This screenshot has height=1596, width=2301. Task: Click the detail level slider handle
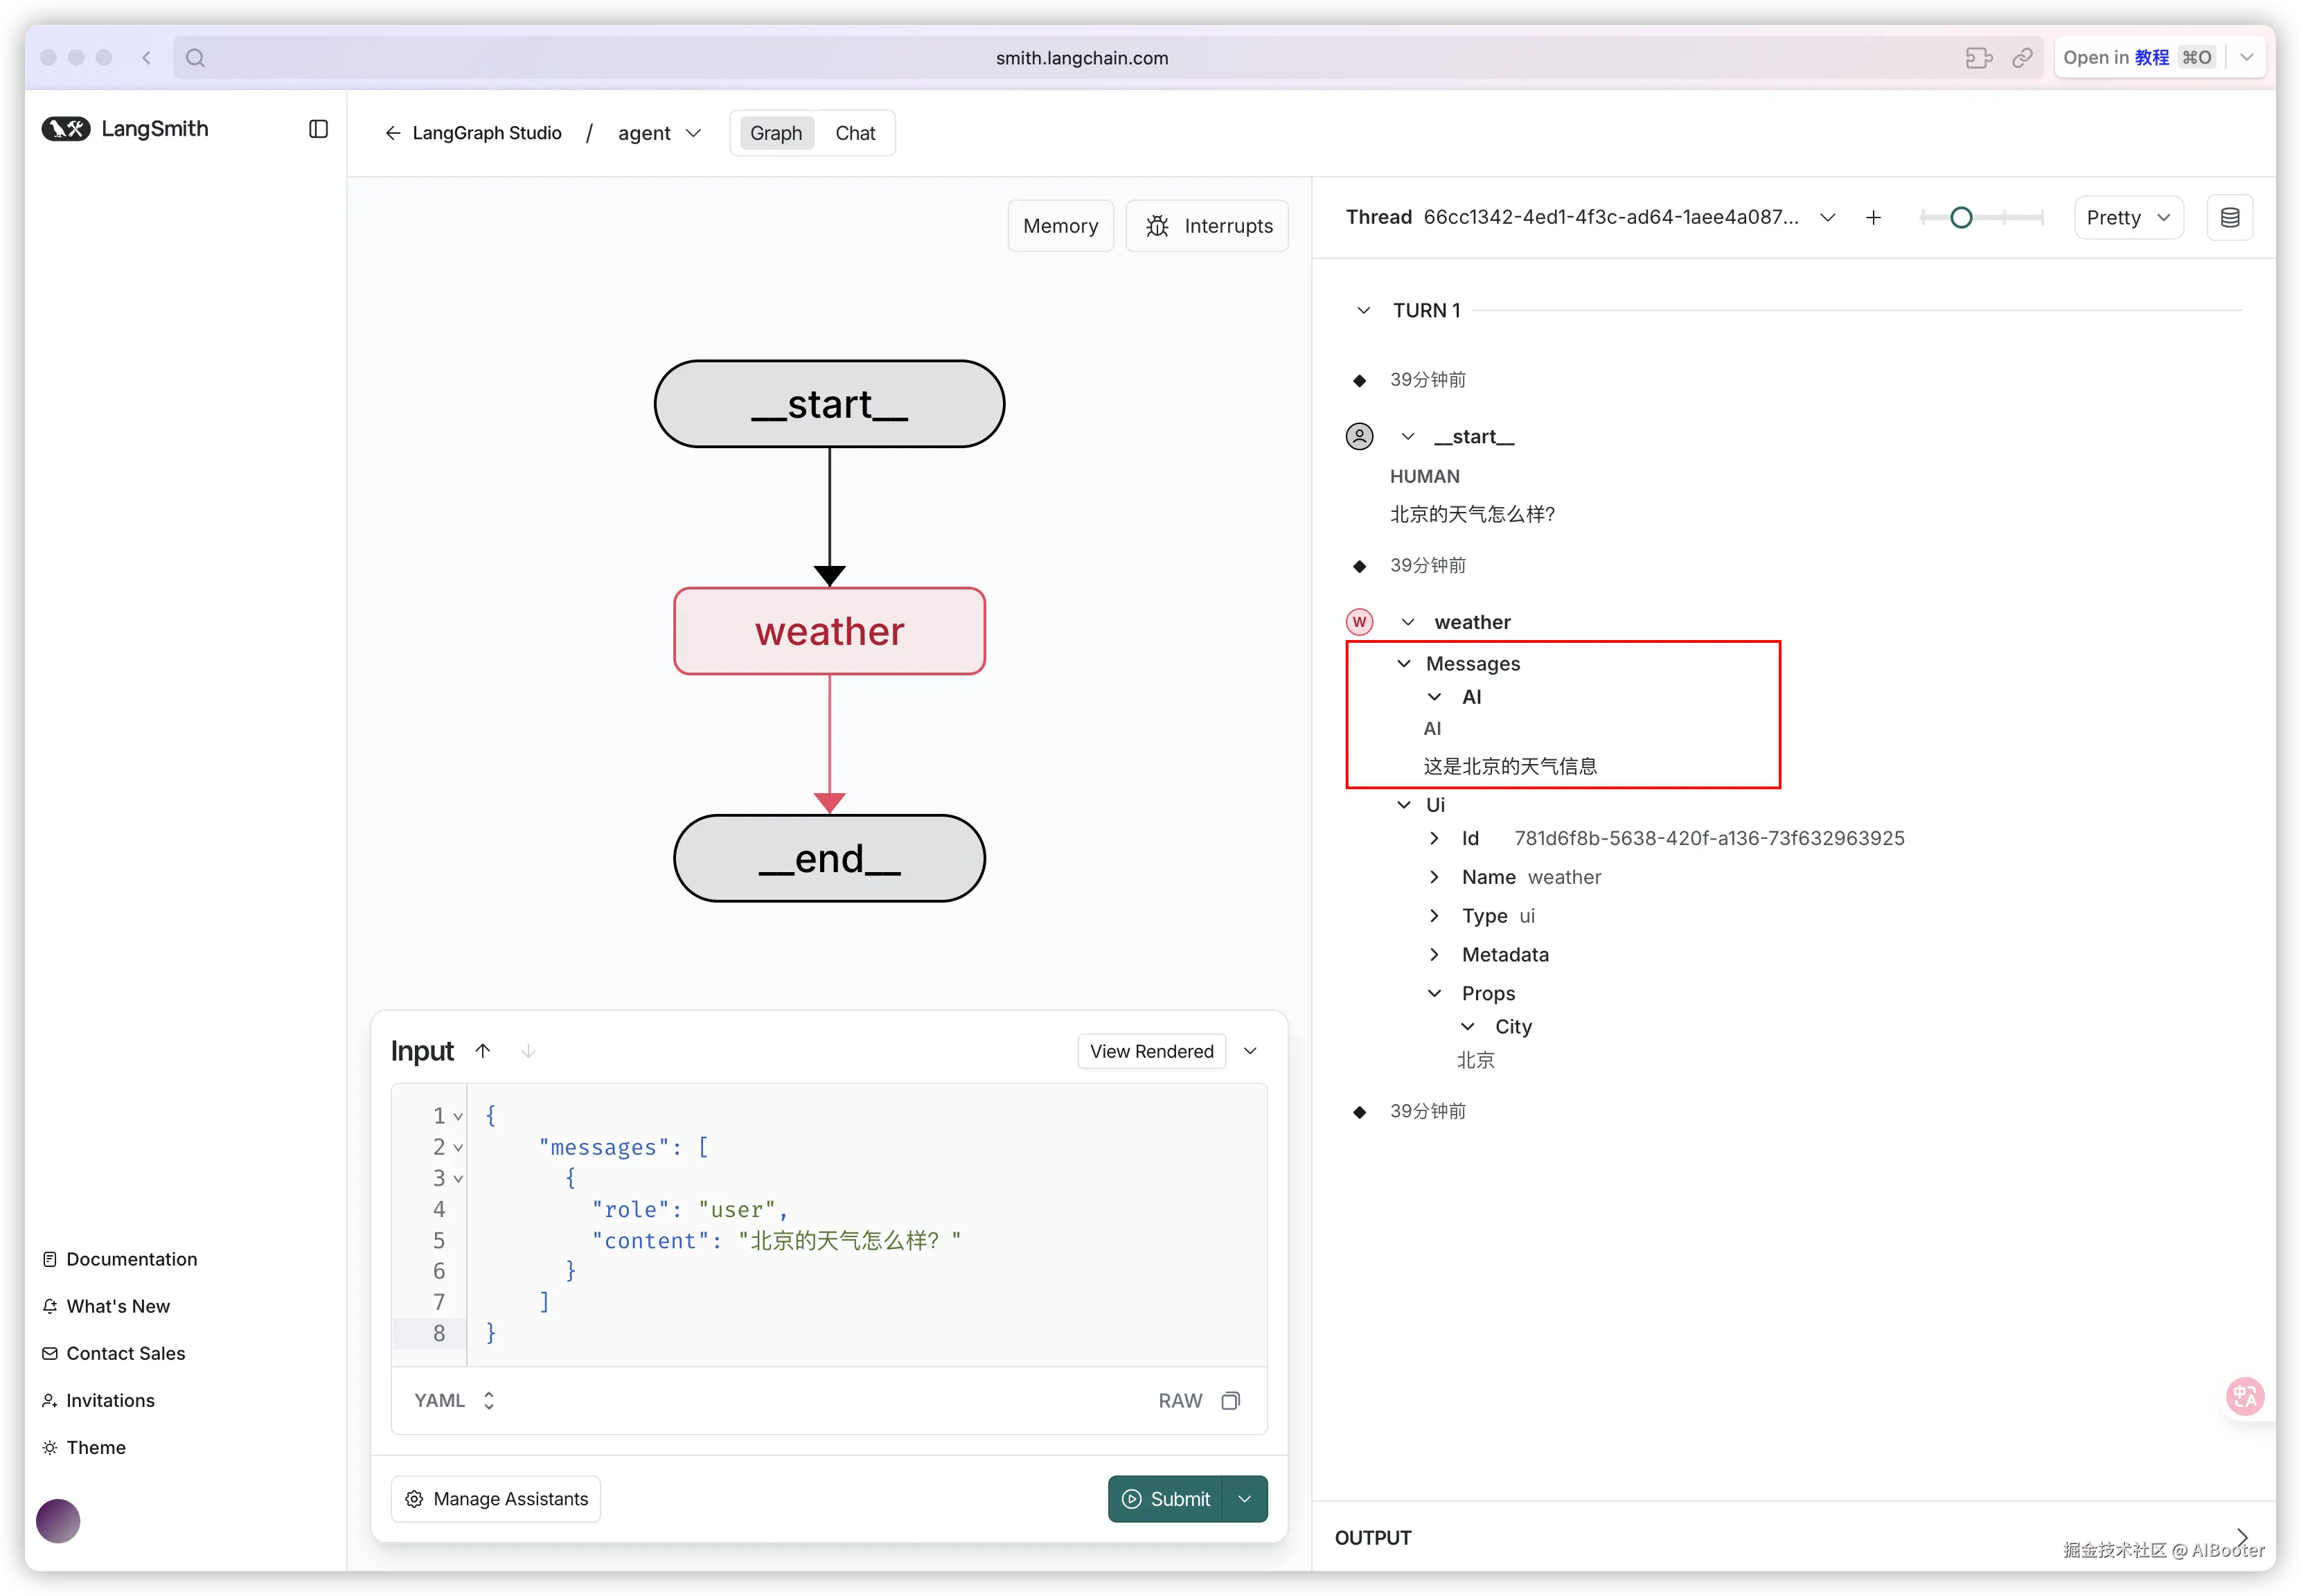point(1961,218)
